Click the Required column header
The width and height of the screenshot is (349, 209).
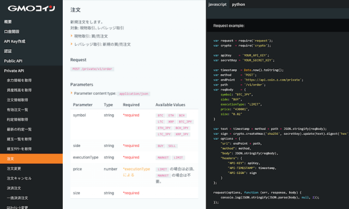point(131,104)
